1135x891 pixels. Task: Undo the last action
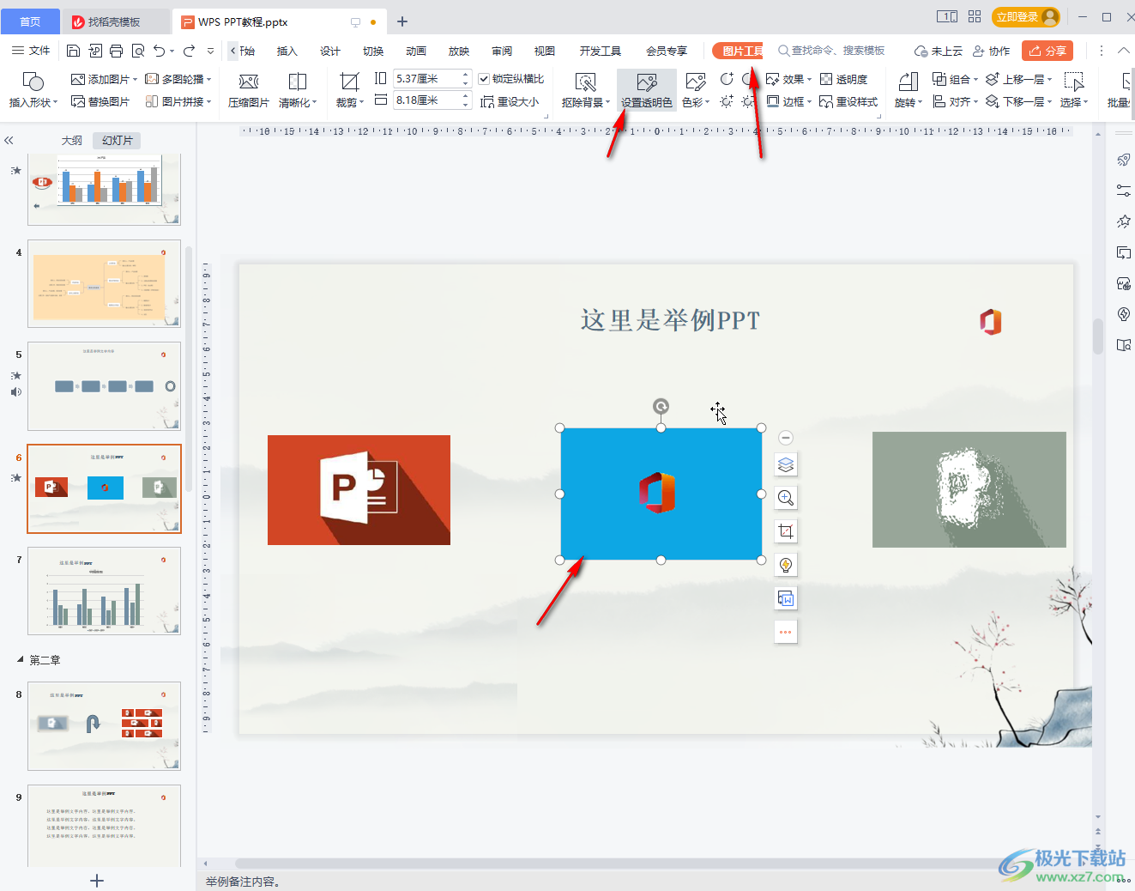159,51
